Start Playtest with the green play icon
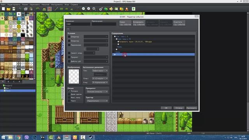This screenshot has height=140, width=249. (x=133, y=9)
